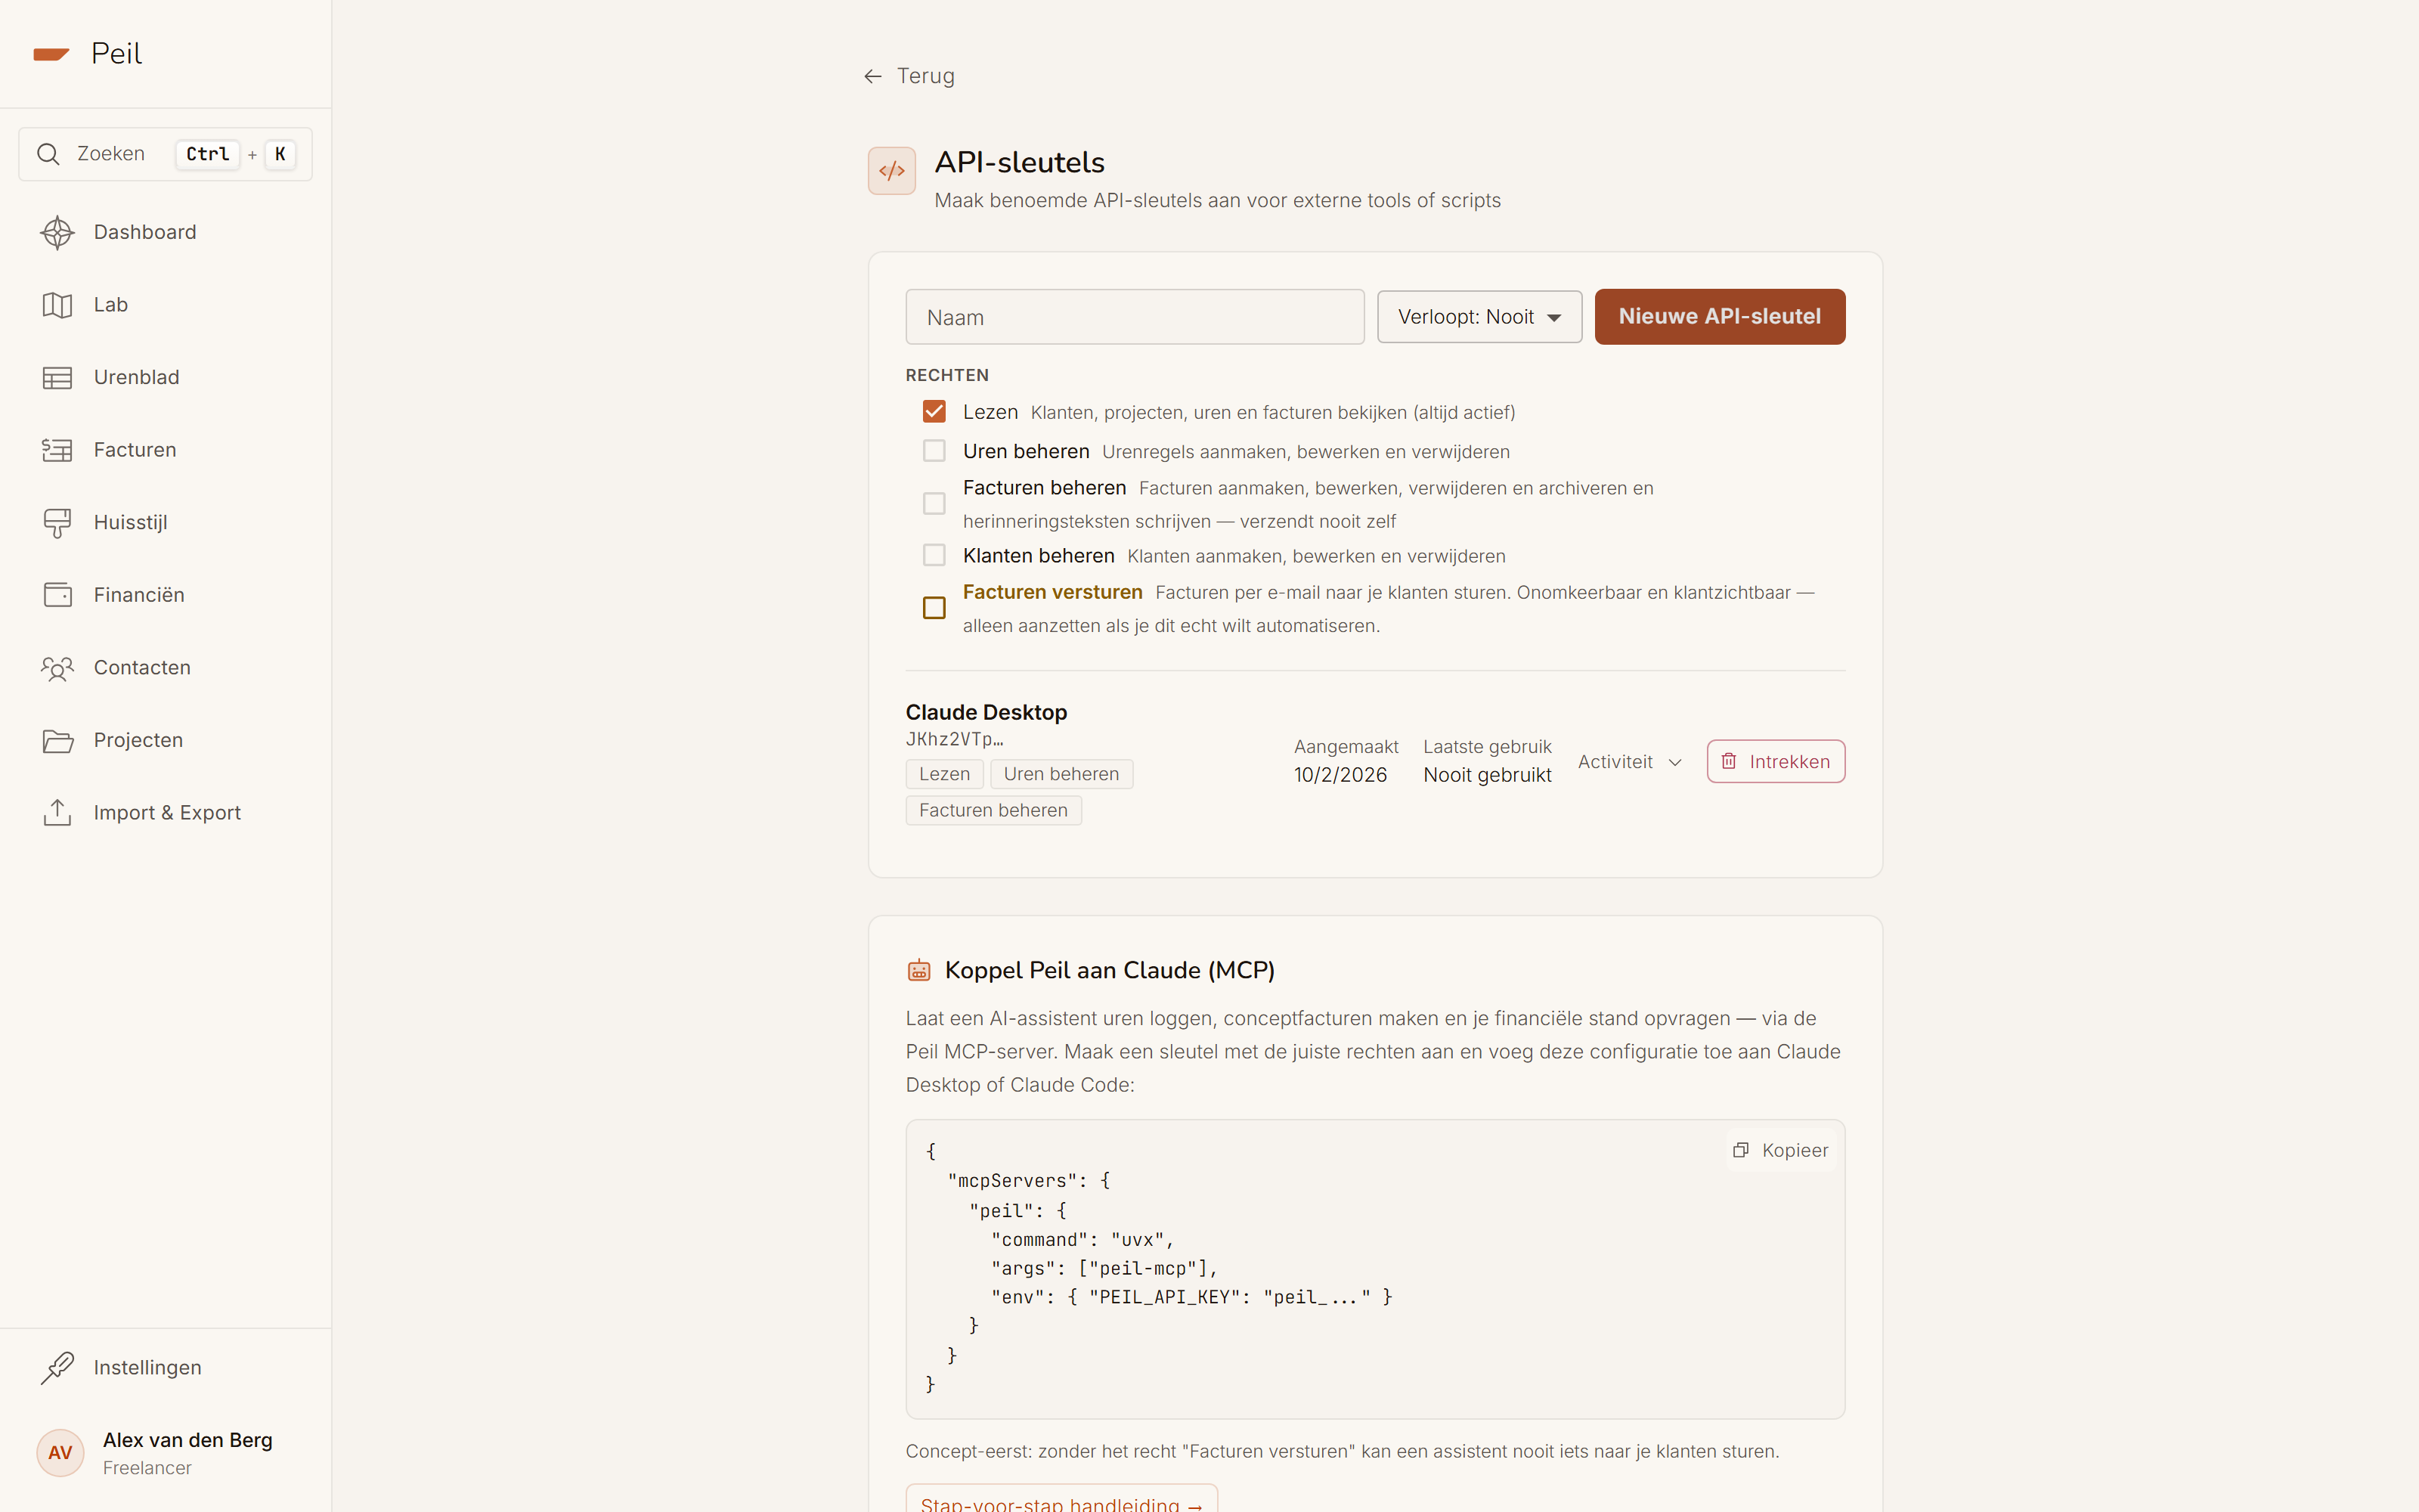Open Instellingen via its tools icon
The width and height of the screenshot is (2419, 1512).
tap(57, 1368)
